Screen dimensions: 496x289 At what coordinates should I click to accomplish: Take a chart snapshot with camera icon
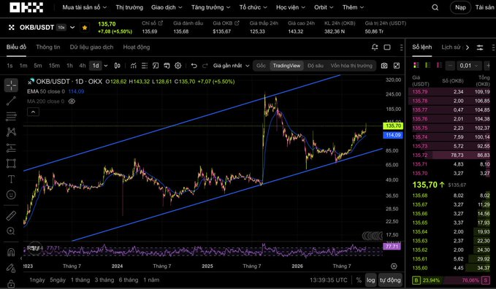384,66
